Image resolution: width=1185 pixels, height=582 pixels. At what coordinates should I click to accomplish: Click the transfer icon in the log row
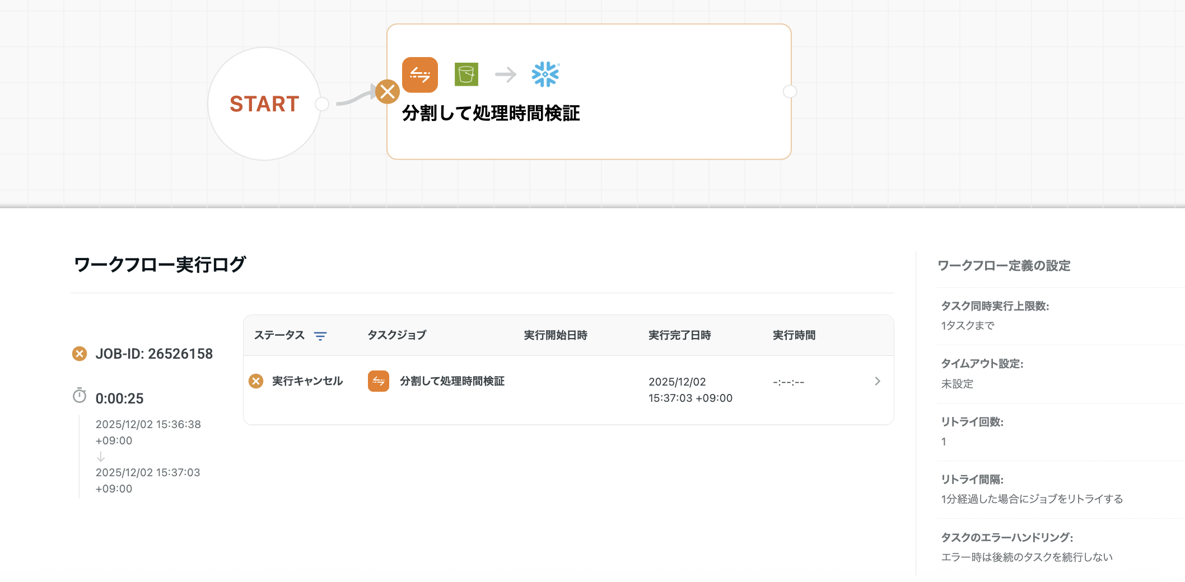click(x=379, y=381)
